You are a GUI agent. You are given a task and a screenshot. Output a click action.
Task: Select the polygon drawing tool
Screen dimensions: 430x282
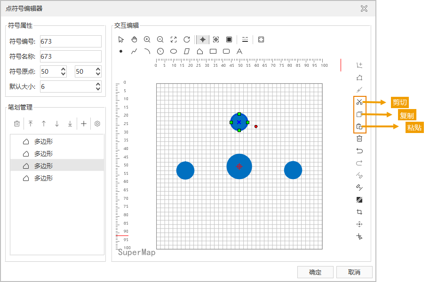(x=200, y=51)
